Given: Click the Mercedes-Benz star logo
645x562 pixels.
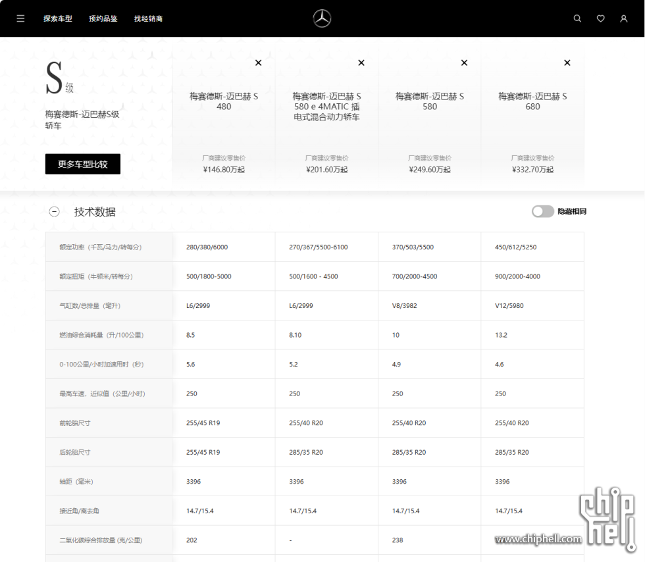Looking at the screenshot, I should click(x=322, y=18).
